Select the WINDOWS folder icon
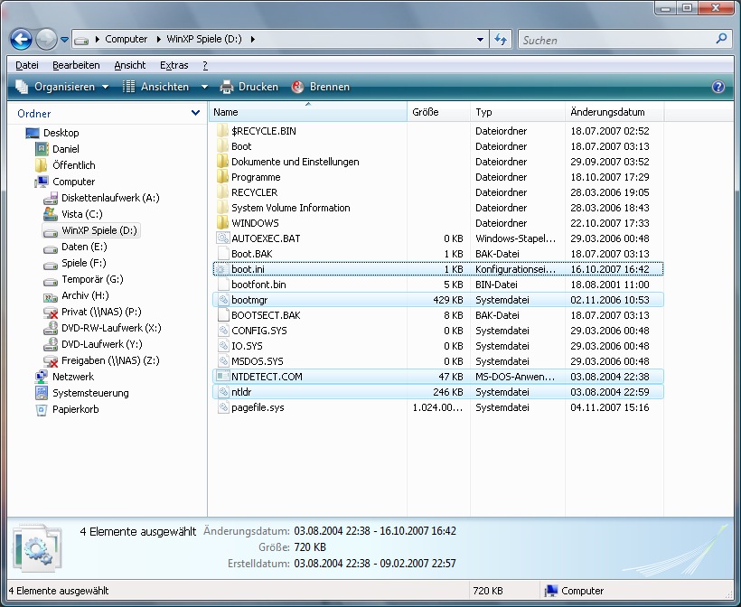This screenshot has width=741, height=607. 222,223
